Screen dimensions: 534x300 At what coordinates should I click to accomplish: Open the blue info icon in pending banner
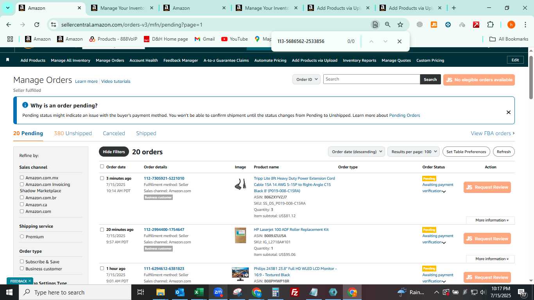(25, 105)
